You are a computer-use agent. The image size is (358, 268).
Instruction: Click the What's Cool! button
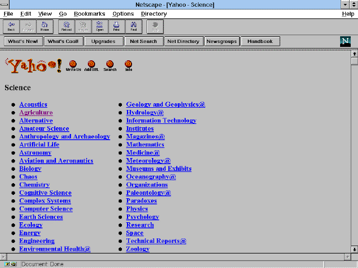(x=64, y=41)
